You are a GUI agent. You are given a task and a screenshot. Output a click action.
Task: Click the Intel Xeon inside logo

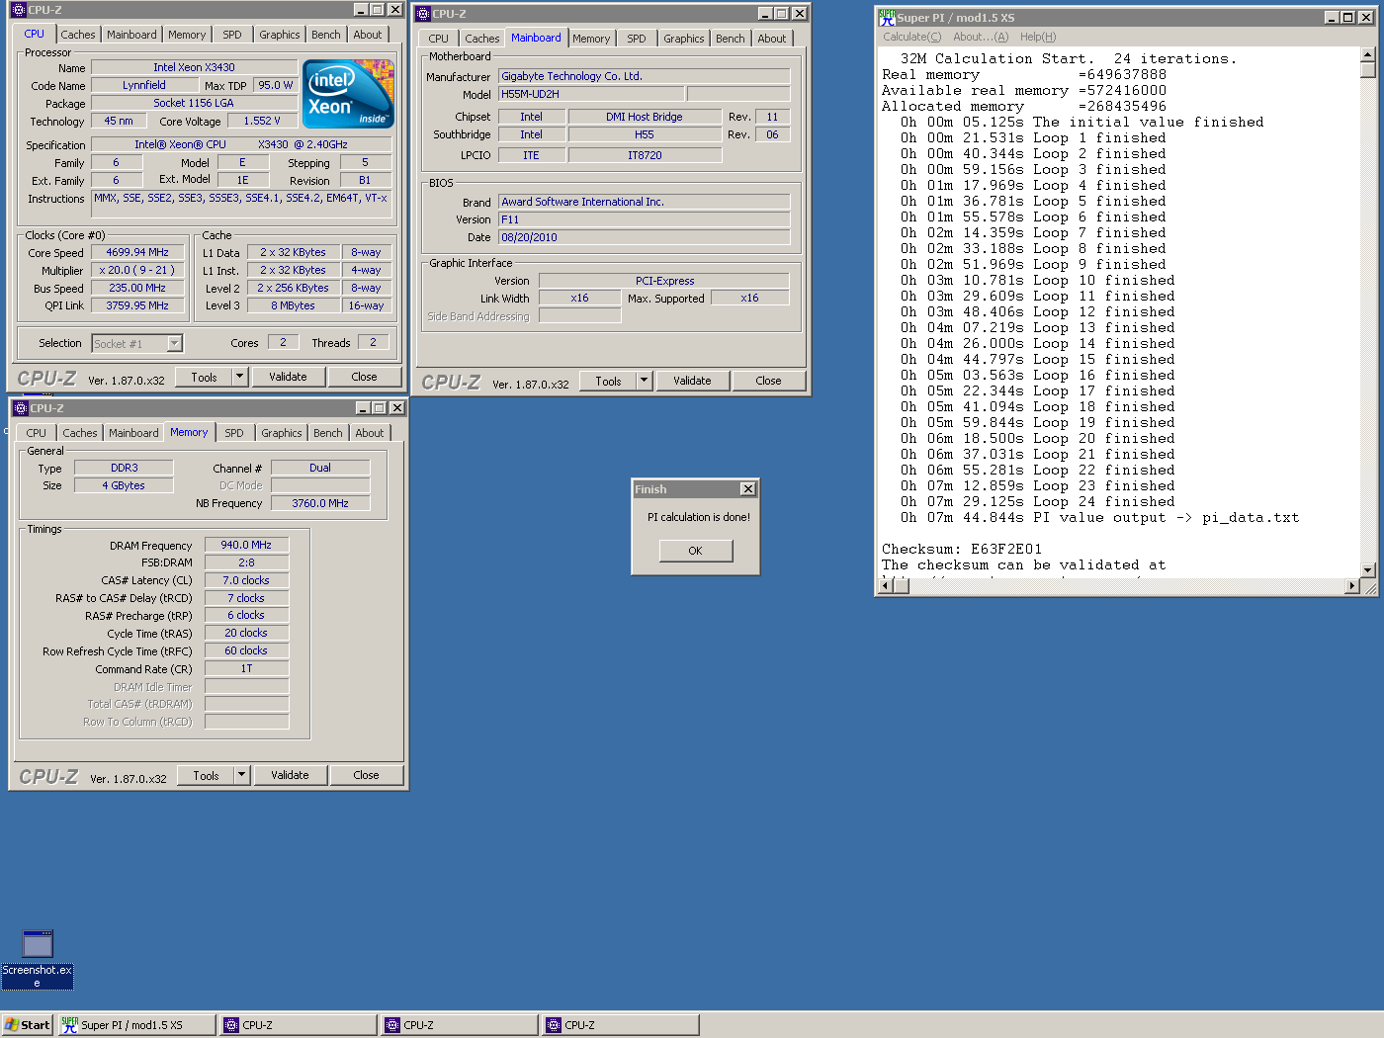click(349, 94)
